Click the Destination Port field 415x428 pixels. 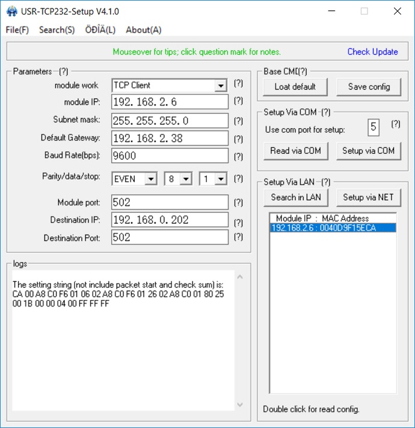[x=170, y=237]
